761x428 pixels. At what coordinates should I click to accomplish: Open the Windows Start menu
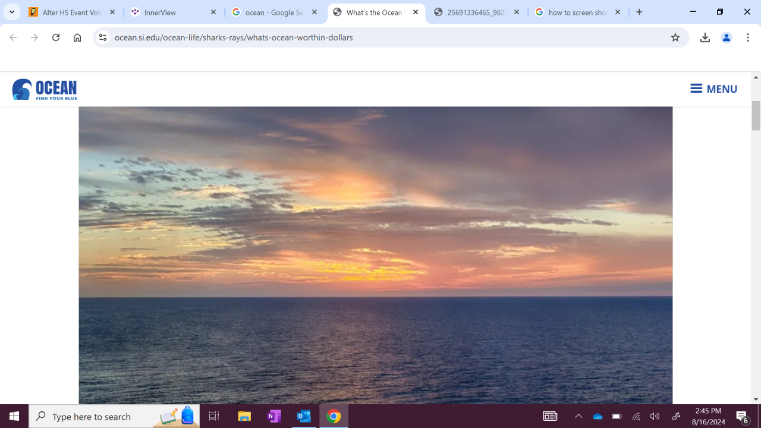click(14, 416)
